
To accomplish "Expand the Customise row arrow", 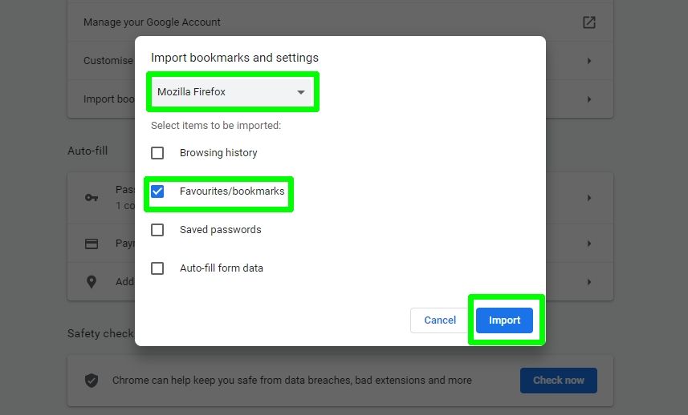I will (588, 61).
